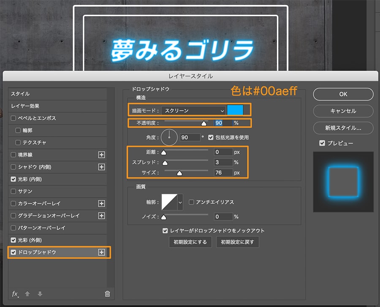Delete effect with trash icon
Image resolution: width=380 pixels, height=307 pixels.
(x=107, y=294)
